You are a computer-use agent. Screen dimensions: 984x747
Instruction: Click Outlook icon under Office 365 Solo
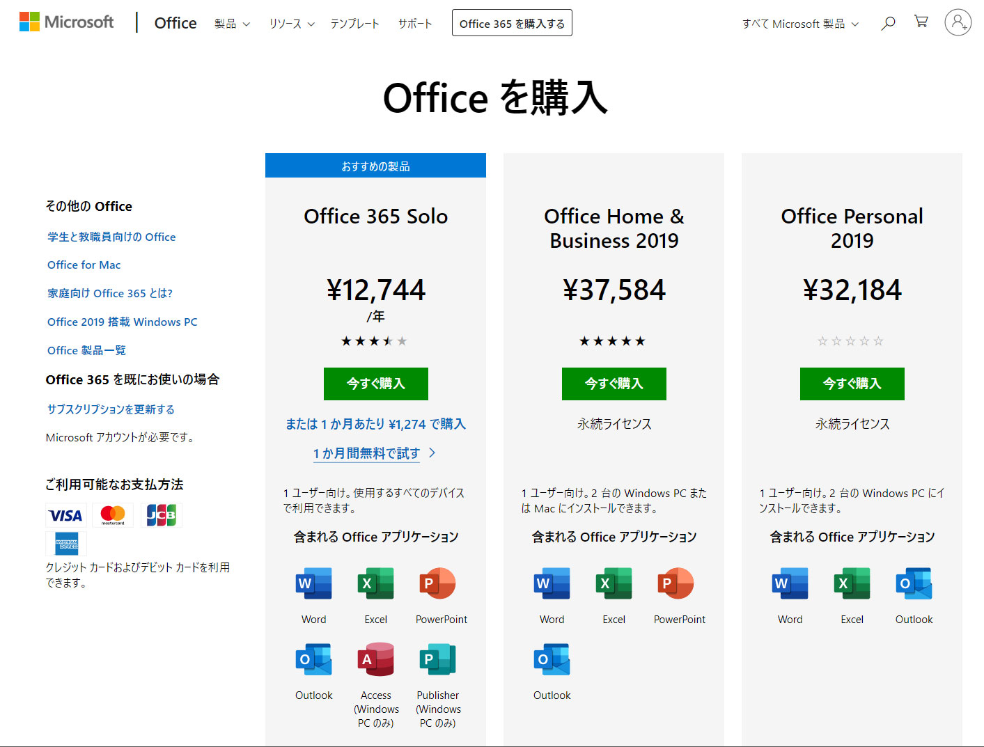pos(314,659)
